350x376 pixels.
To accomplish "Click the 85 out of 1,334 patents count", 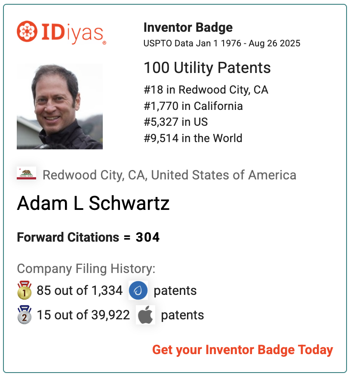I will tap(80, 291).
